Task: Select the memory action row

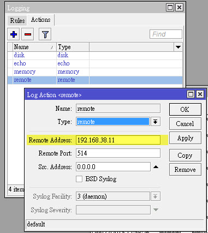Action: click(95, 72)
